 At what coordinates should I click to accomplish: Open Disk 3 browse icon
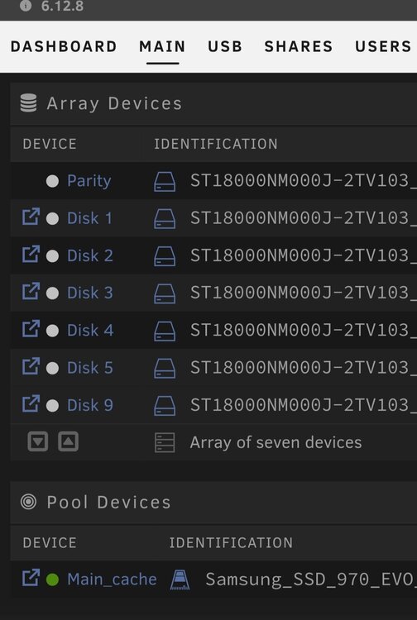[31, 292]
